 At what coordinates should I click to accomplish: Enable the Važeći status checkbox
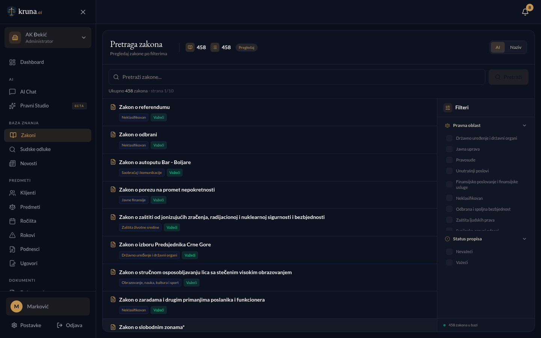point(449,263)
